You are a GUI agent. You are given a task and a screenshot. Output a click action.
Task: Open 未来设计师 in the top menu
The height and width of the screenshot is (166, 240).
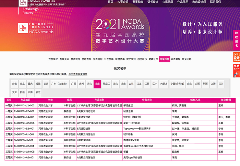point(199,2)
